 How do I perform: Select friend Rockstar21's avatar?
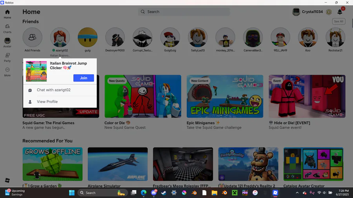coord(335,37)
